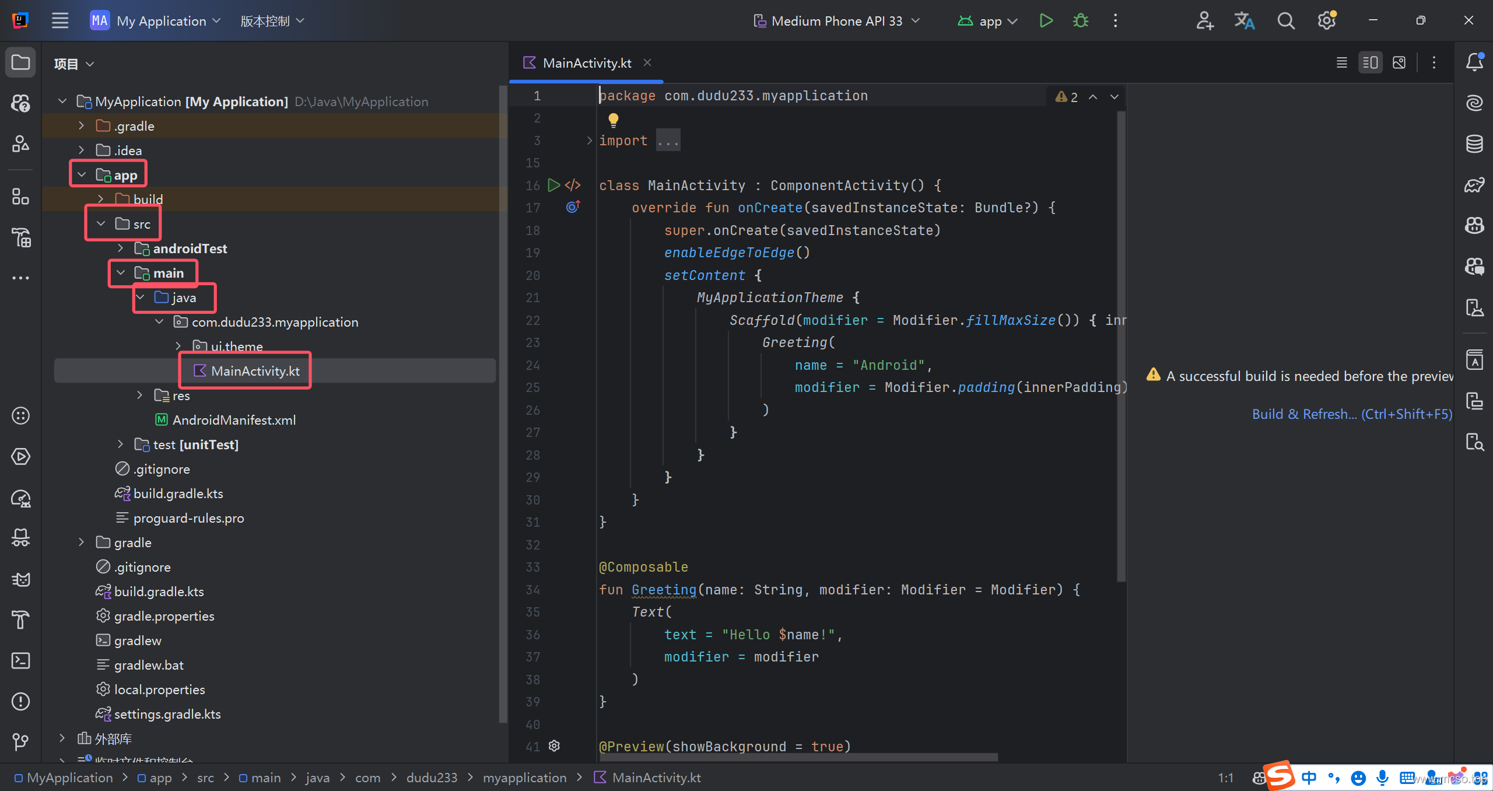Close the MainActivity.kt tab

pyautogui.click(x=647, y=62)
